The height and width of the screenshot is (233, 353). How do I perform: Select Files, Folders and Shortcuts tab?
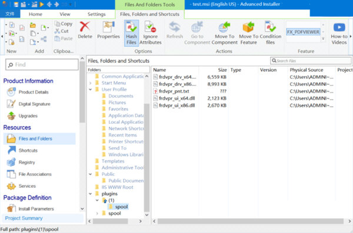point(149,14)
